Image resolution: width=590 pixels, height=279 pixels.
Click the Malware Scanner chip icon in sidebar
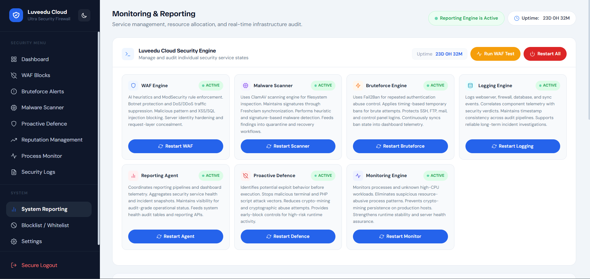tap(14, 107)
